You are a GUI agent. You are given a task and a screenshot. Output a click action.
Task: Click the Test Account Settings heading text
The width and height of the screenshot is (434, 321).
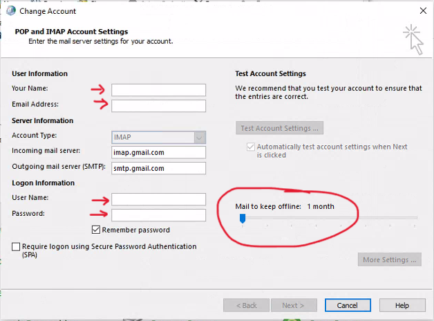click(x=270, y=73)
